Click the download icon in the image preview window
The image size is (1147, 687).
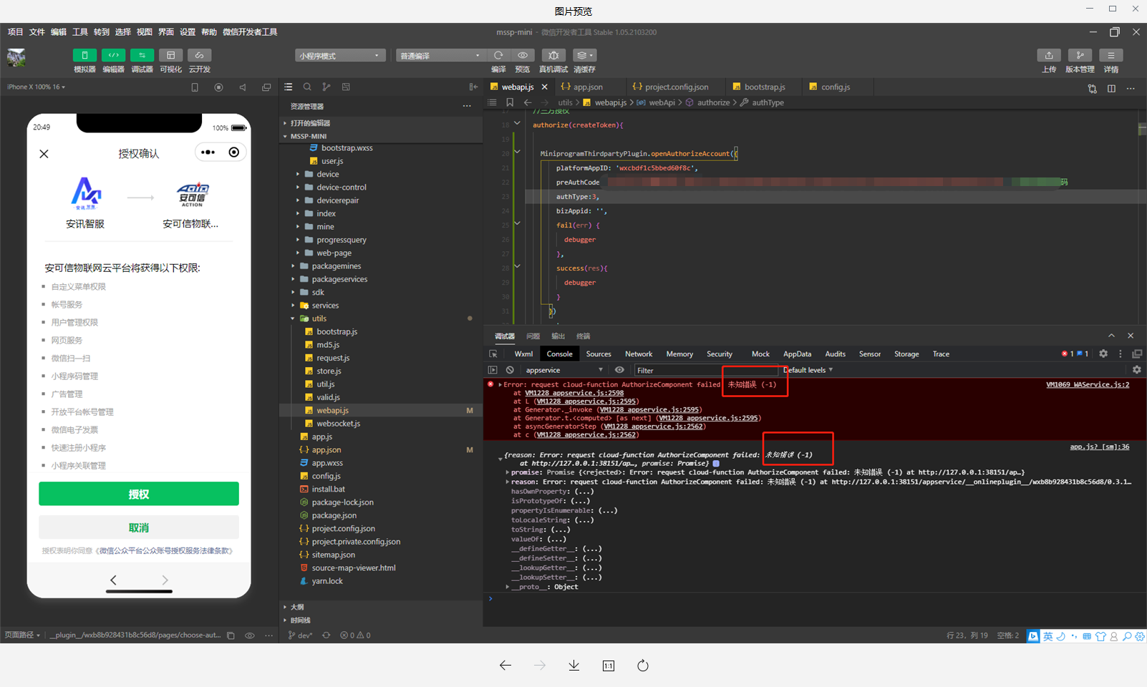pos(574,666)
